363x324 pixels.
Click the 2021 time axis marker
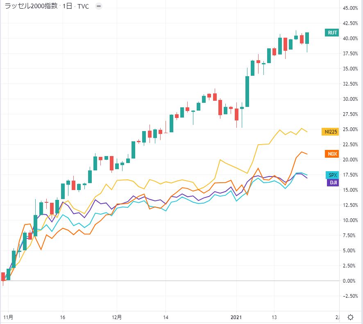pyautogui.click(x=236, y=317)
